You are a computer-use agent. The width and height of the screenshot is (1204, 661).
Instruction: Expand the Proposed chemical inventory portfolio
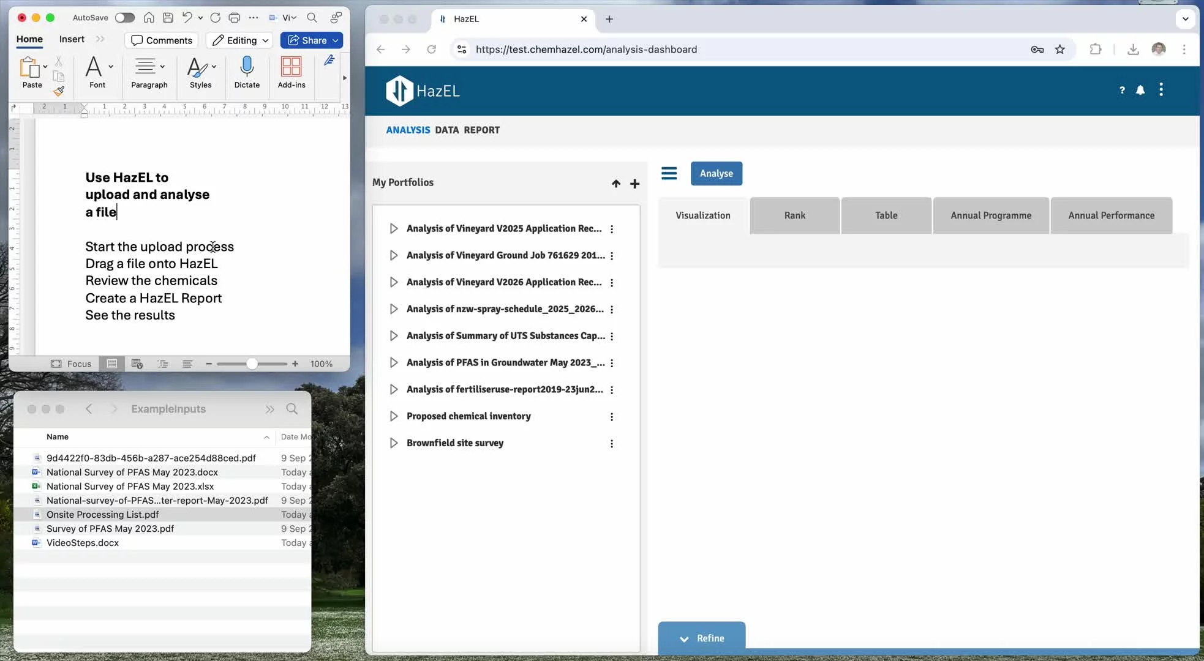coord(394,416)
